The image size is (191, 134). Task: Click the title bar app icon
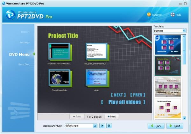click(x=4, y=3)
